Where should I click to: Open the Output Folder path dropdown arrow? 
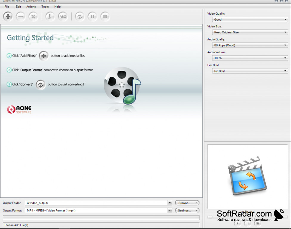170,203
